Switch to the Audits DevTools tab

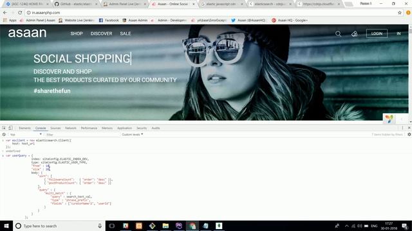point(156,128)
